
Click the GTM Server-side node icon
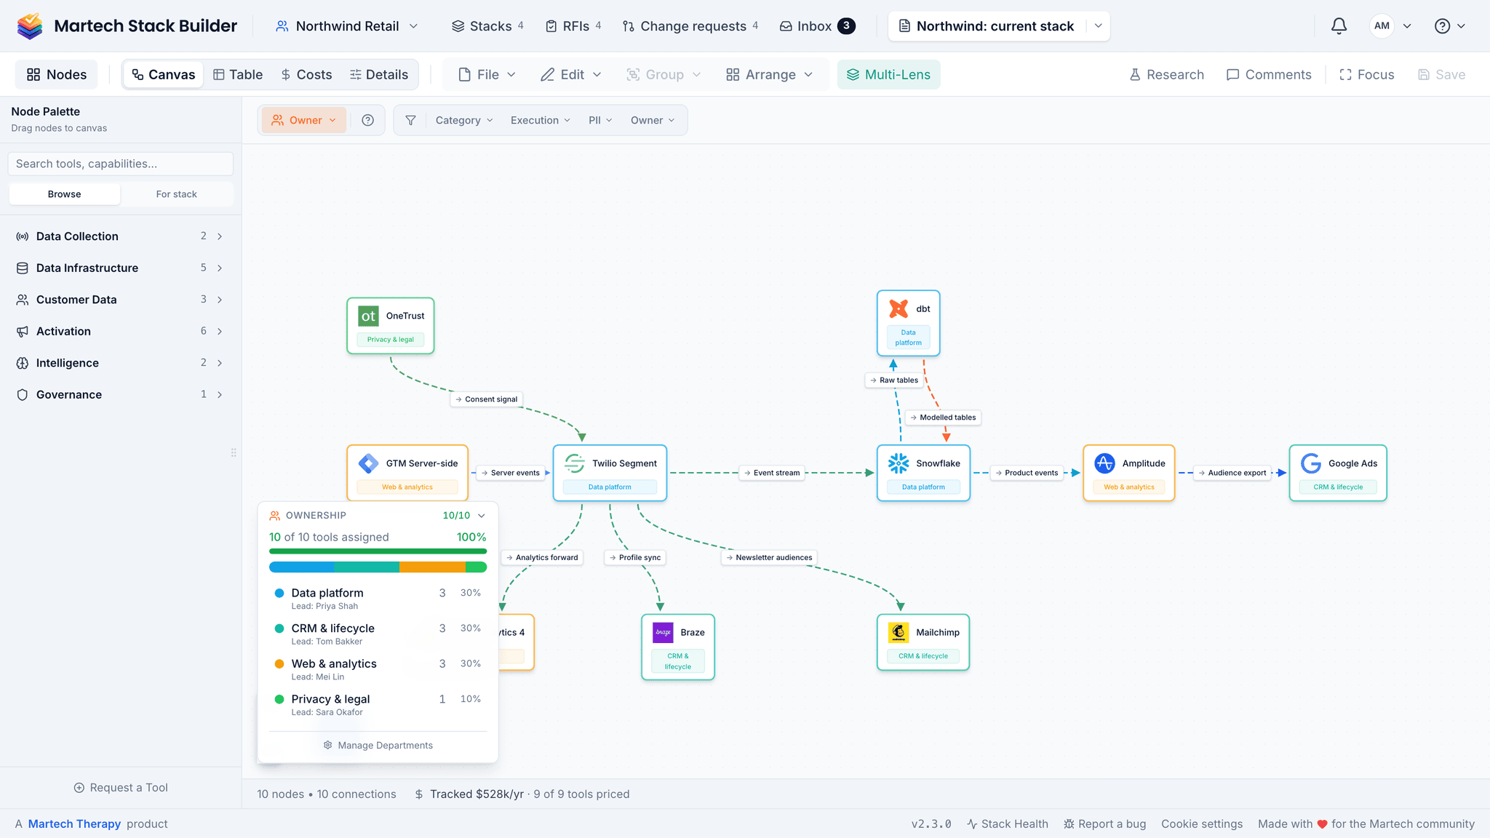click(x=369, y=463)
